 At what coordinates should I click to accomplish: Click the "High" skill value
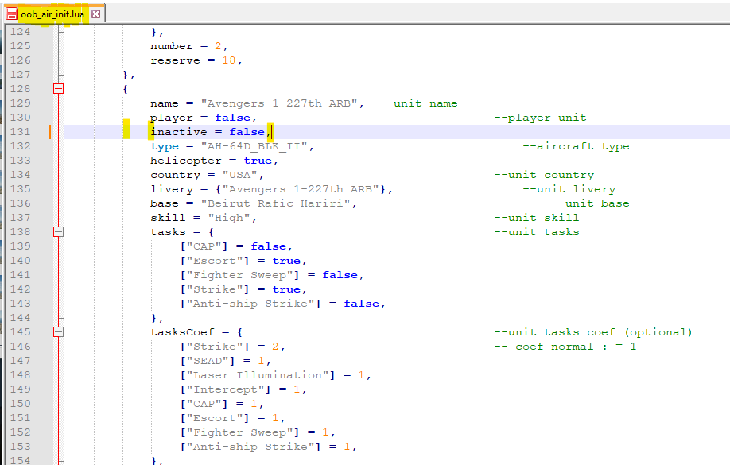click(229, 218)
